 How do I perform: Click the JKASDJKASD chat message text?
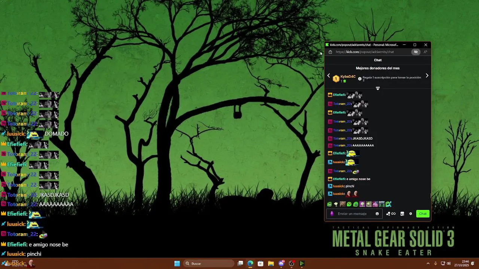pos(363,139)
